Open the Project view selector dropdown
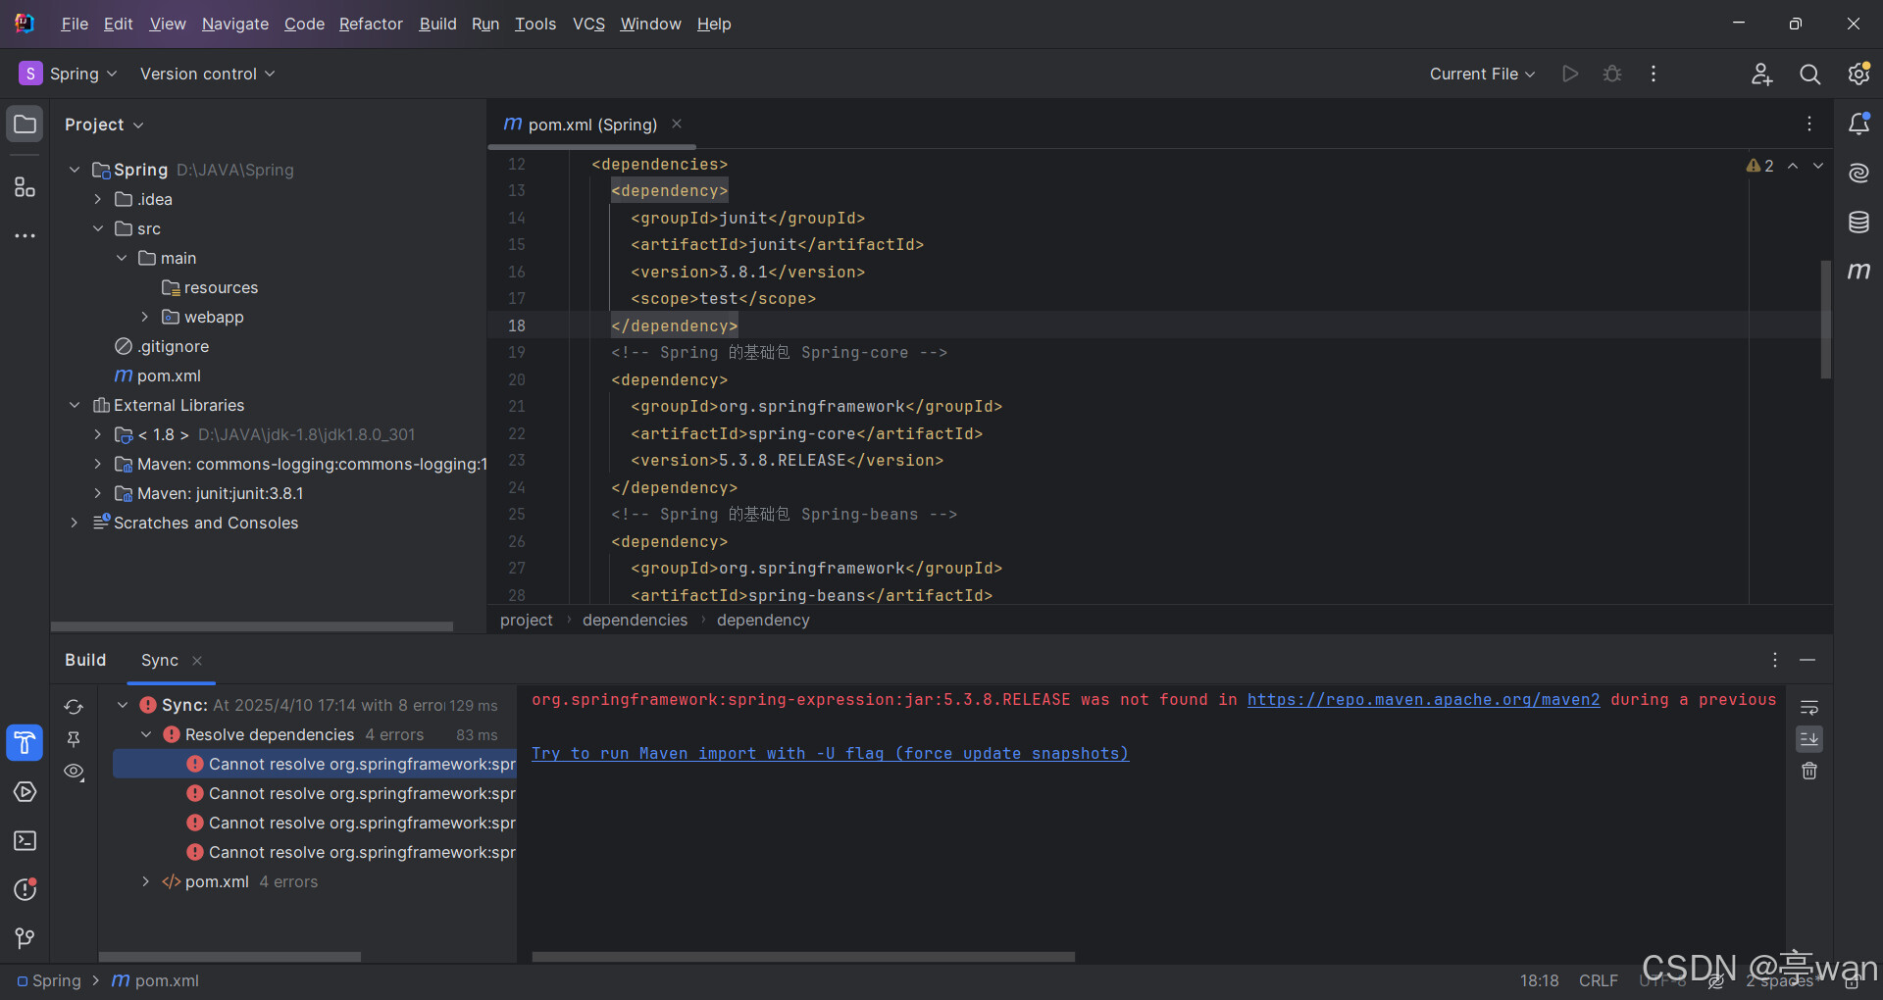The image size is (1883, 1000). [104, 125]
